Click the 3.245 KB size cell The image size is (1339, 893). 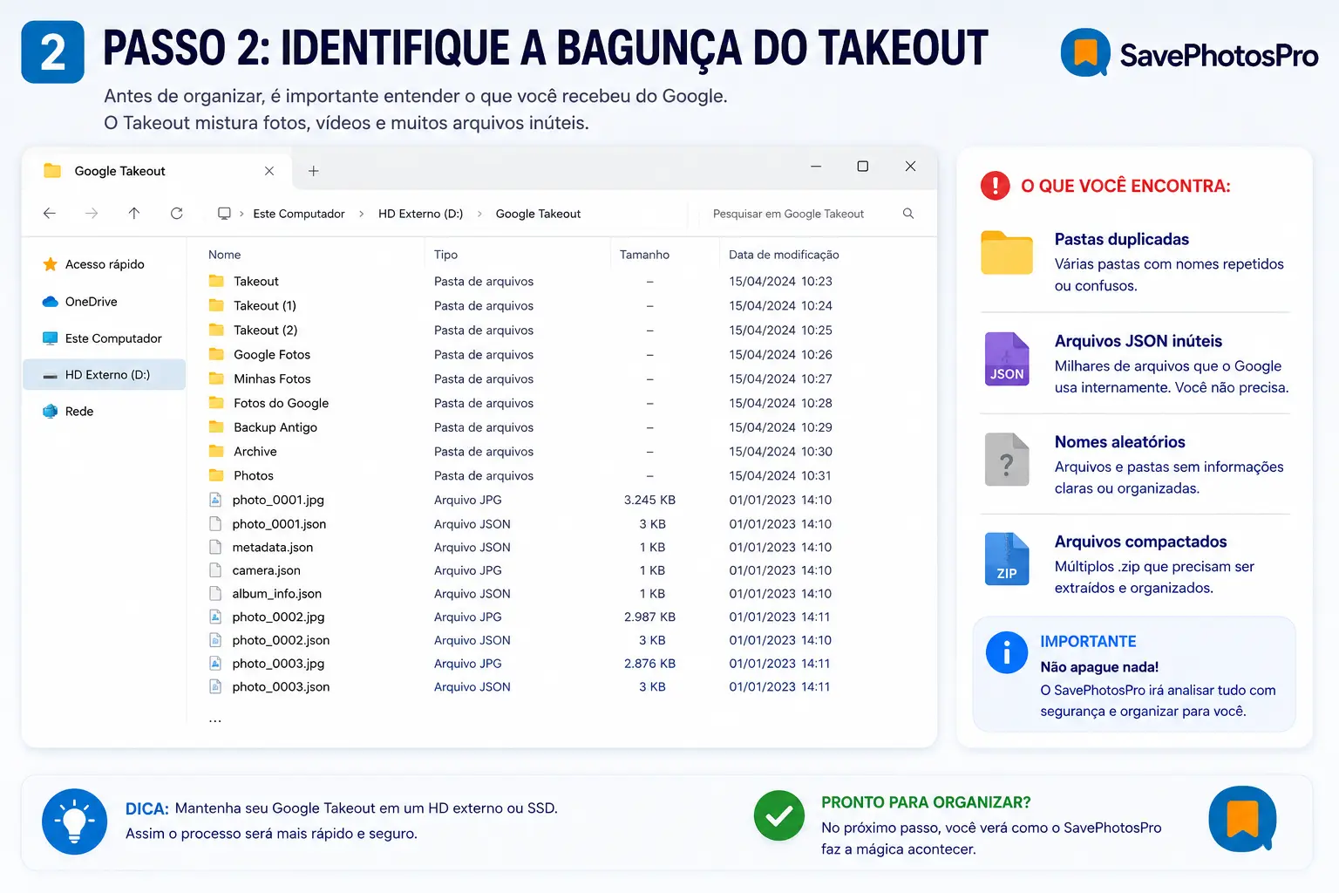(649, 501)
